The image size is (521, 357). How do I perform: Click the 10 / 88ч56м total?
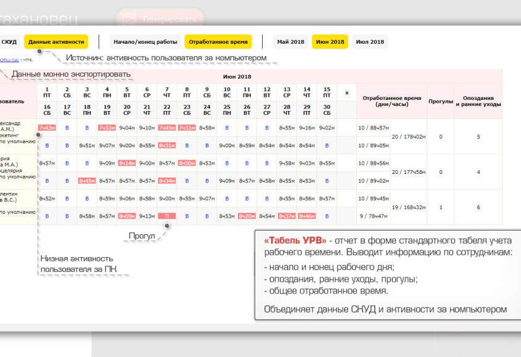tap(374, 163)
